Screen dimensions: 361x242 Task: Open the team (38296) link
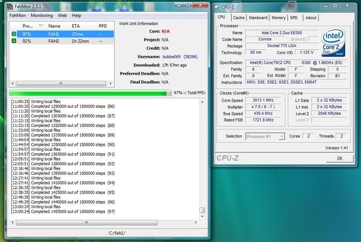tap(190, 56)
